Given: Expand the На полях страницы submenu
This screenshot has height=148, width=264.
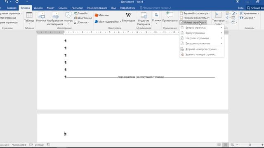Looking at the screenshot, I should [202, 38].
